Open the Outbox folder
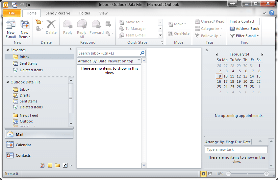 coord(23,121)
